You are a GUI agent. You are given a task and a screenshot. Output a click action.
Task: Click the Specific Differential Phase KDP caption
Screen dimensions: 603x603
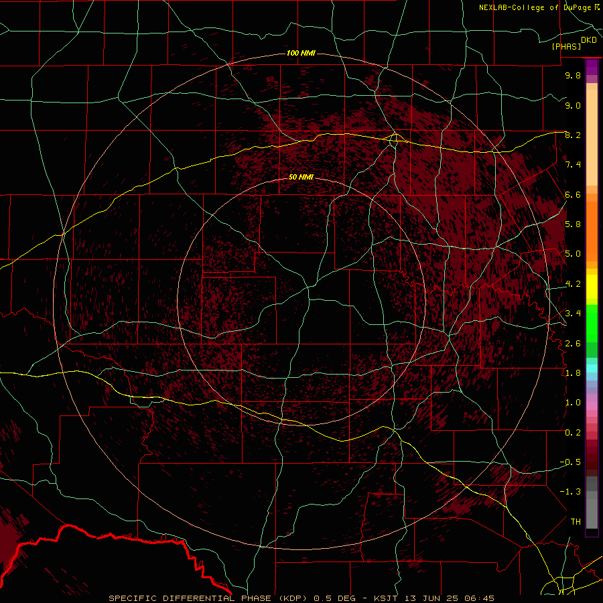tap(301, 598)
